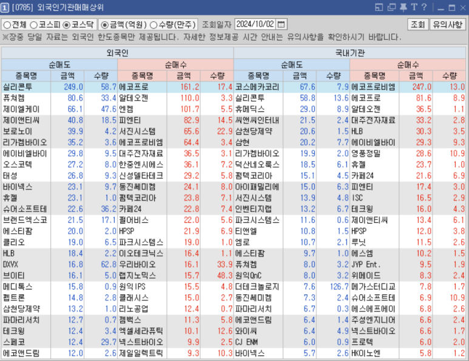The width and height of the screenshot is (469, 361).
Task: Open help with the question mark icon
Action: (424, 7)
